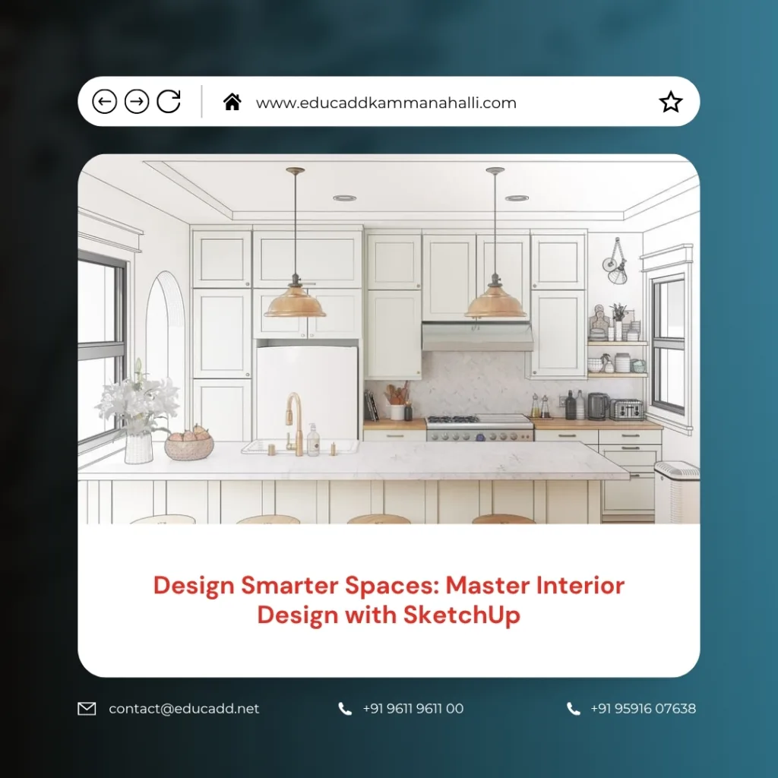The image size is (778, 778).
Task: Select the home icon in the address bar
Action: click(232, 101)
